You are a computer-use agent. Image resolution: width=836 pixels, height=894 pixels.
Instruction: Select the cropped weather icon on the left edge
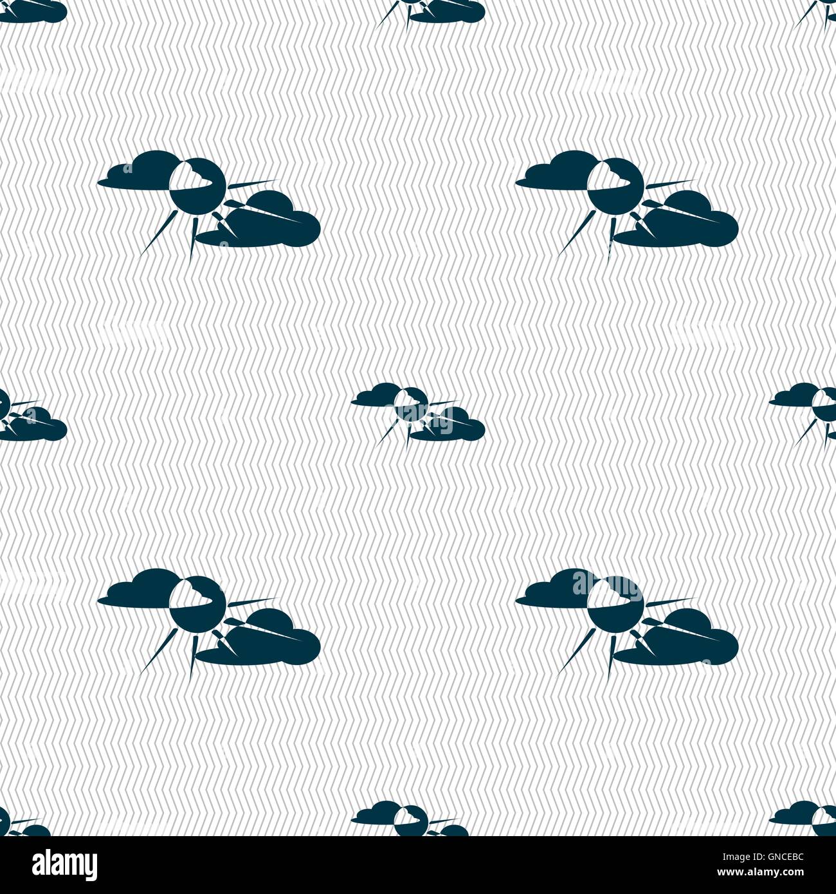pos(32,415)
